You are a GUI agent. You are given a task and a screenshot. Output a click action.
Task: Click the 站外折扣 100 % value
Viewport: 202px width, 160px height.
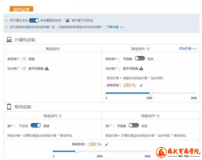(129, 85)
